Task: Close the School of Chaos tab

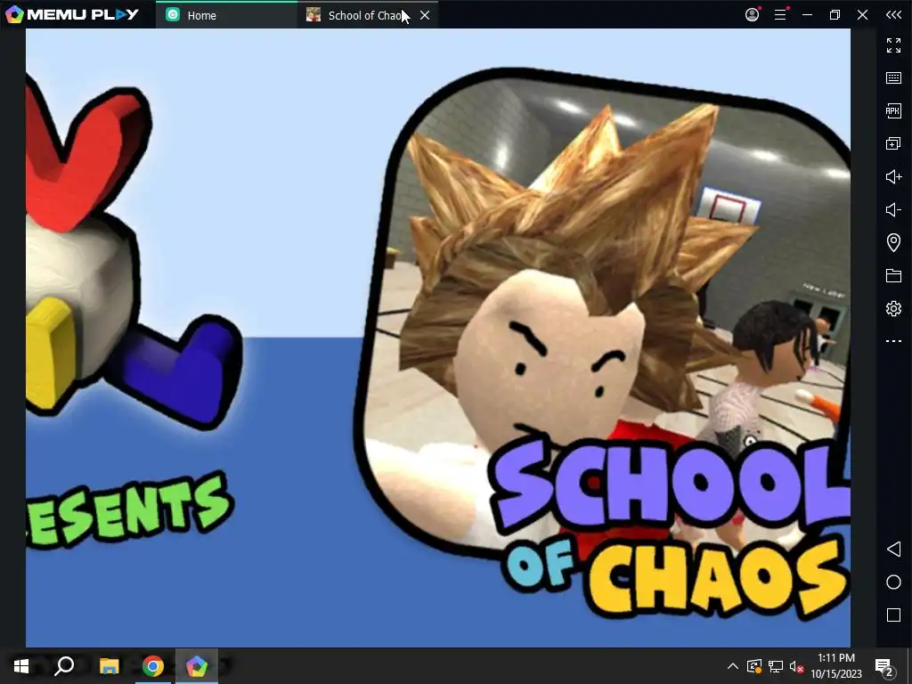Action: pyautogui.click(x=425, y=16)
